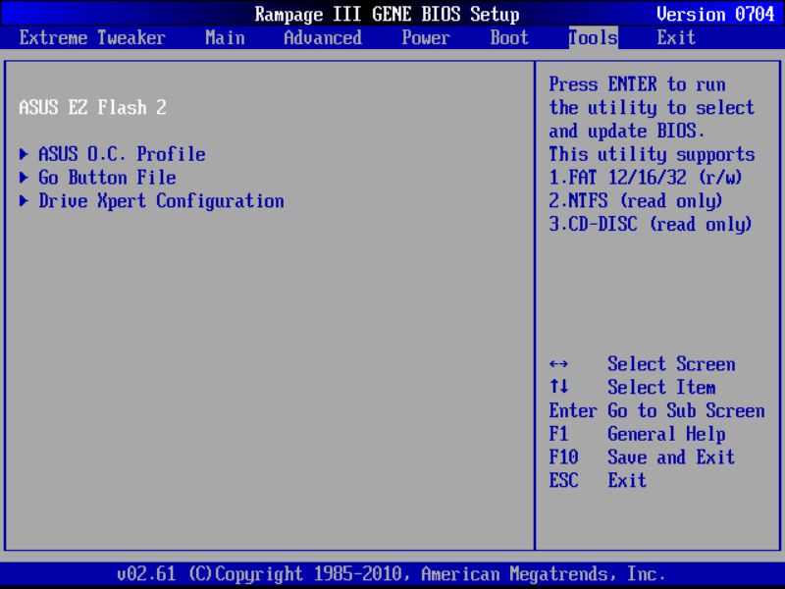
Task: Open Go Button File submenu
Action: point(107,178)
